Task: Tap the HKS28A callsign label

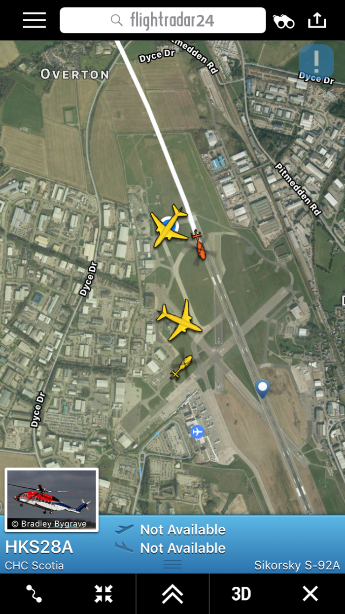Action: 39,547
